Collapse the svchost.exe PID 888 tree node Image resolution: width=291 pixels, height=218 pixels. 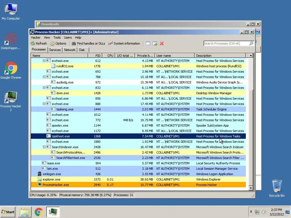(x=44, y=104)
